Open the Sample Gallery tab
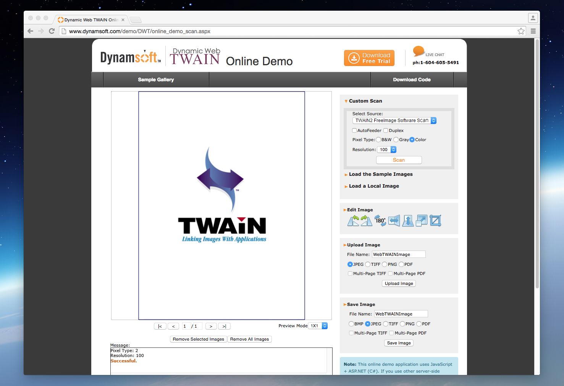This screenshot has width=564, height=386. pos(156,80)
